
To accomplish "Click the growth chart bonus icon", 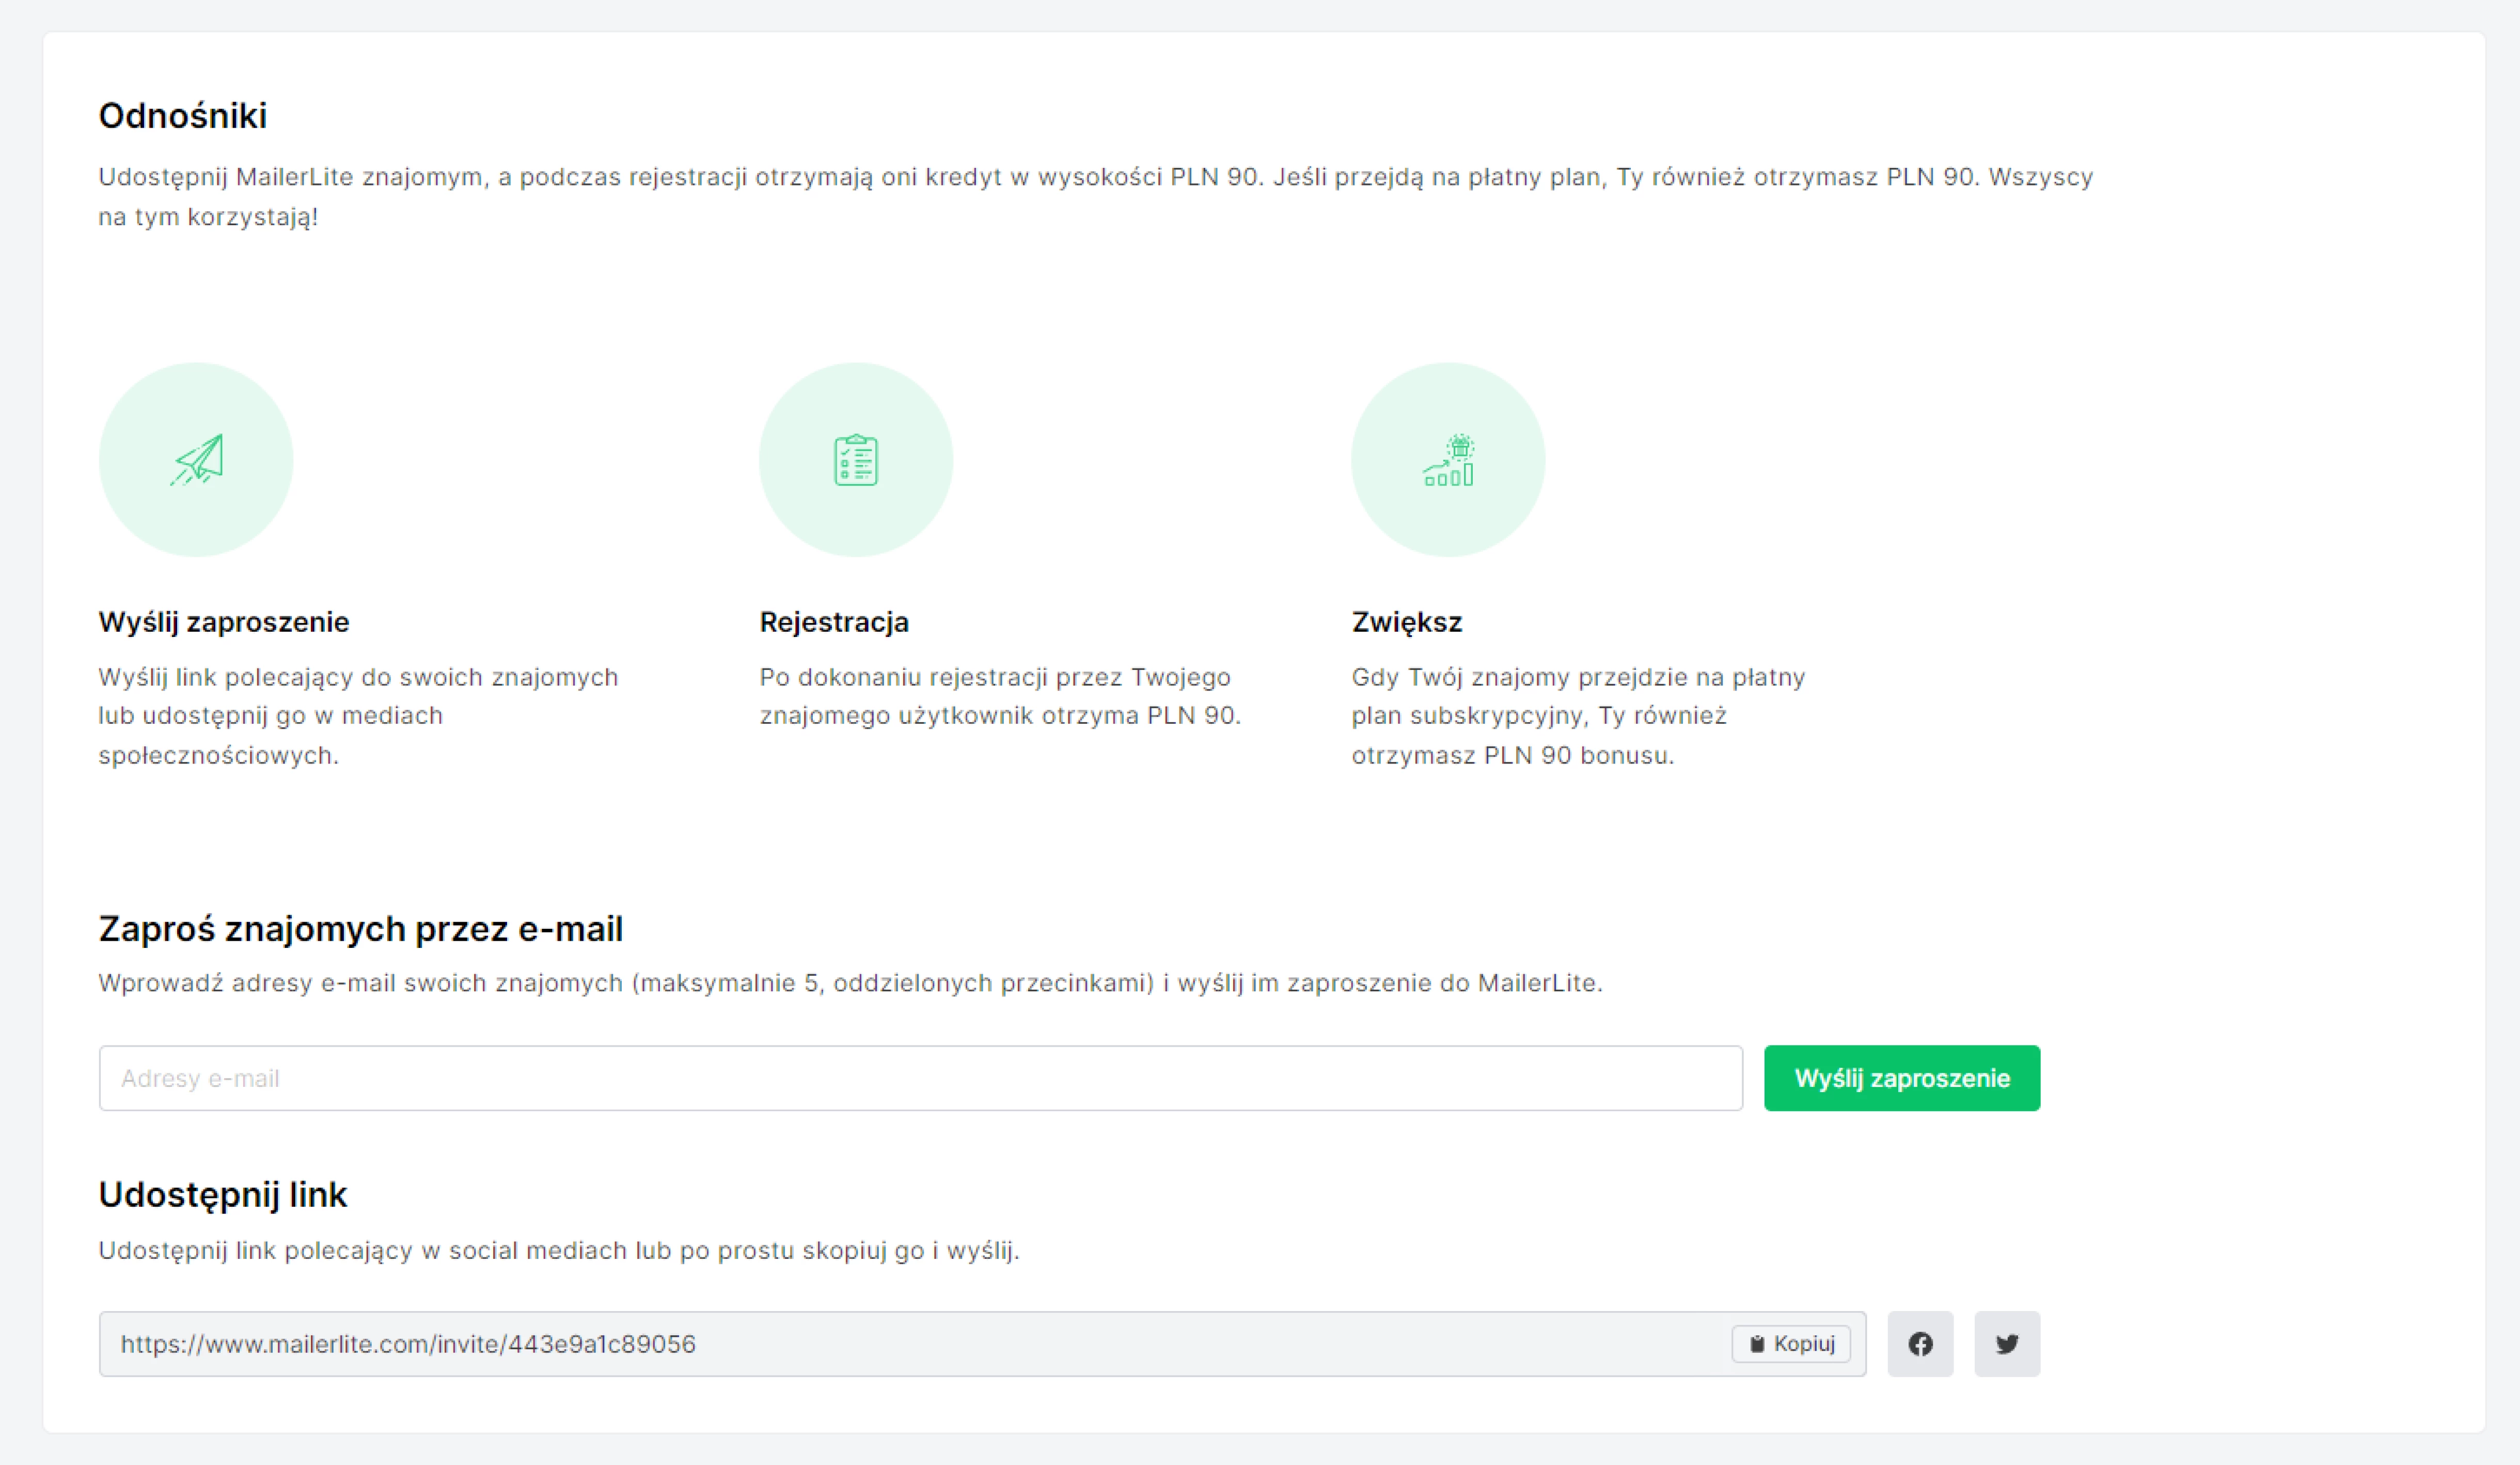I will click(x=1448, y=459).
